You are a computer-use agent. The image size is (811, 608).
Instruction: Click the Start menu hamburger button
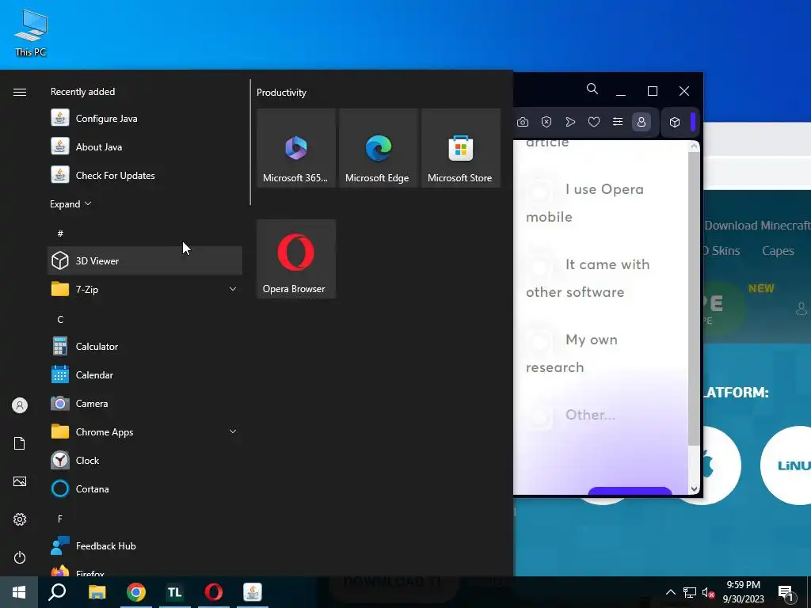tap(20, 92)
